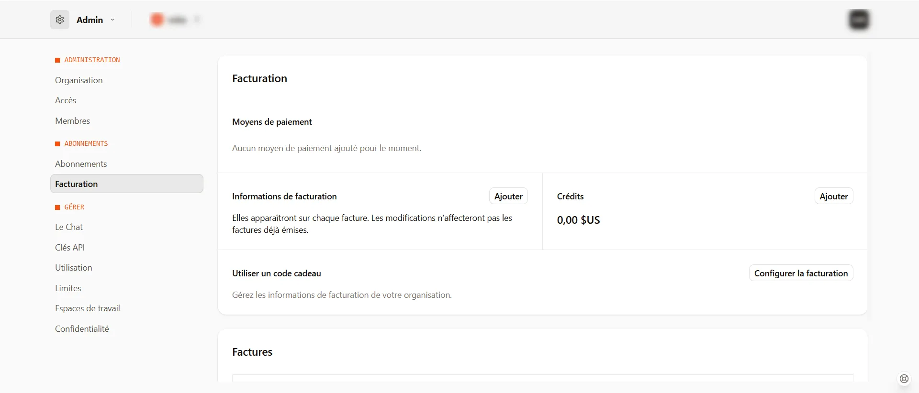919x393 pixels.
Task: Click the user avatar in top right
Action: pos(859,20)
